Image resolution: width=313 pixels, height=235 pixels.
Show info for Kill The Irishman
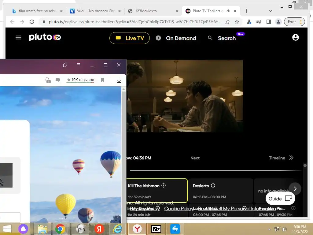pyautogui.click(x=164, y=185)
